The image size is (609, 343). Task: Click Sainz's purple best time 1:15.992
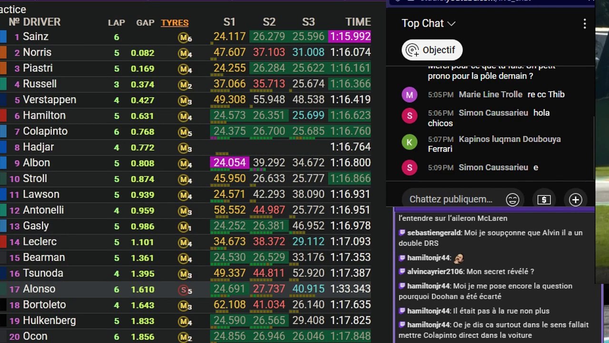pos(350,37)
